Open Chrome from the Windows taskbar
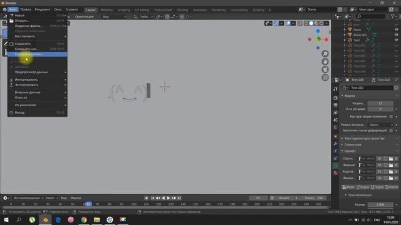This screenshot has width=401, height=225. pyautogui.click(x=83, y=219)
